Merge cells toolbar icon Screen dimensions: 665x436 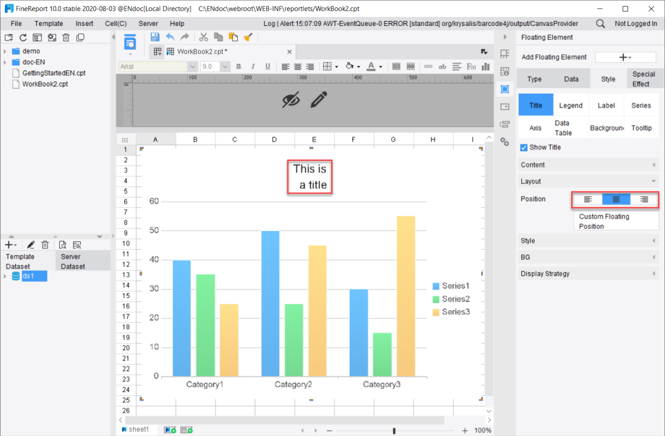(x=396, y=67)
